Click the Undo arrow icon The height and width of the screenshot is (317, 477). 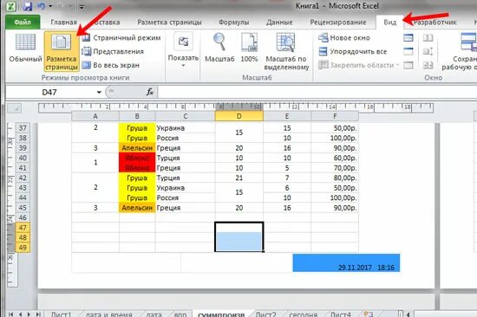(x=41, y=6)
